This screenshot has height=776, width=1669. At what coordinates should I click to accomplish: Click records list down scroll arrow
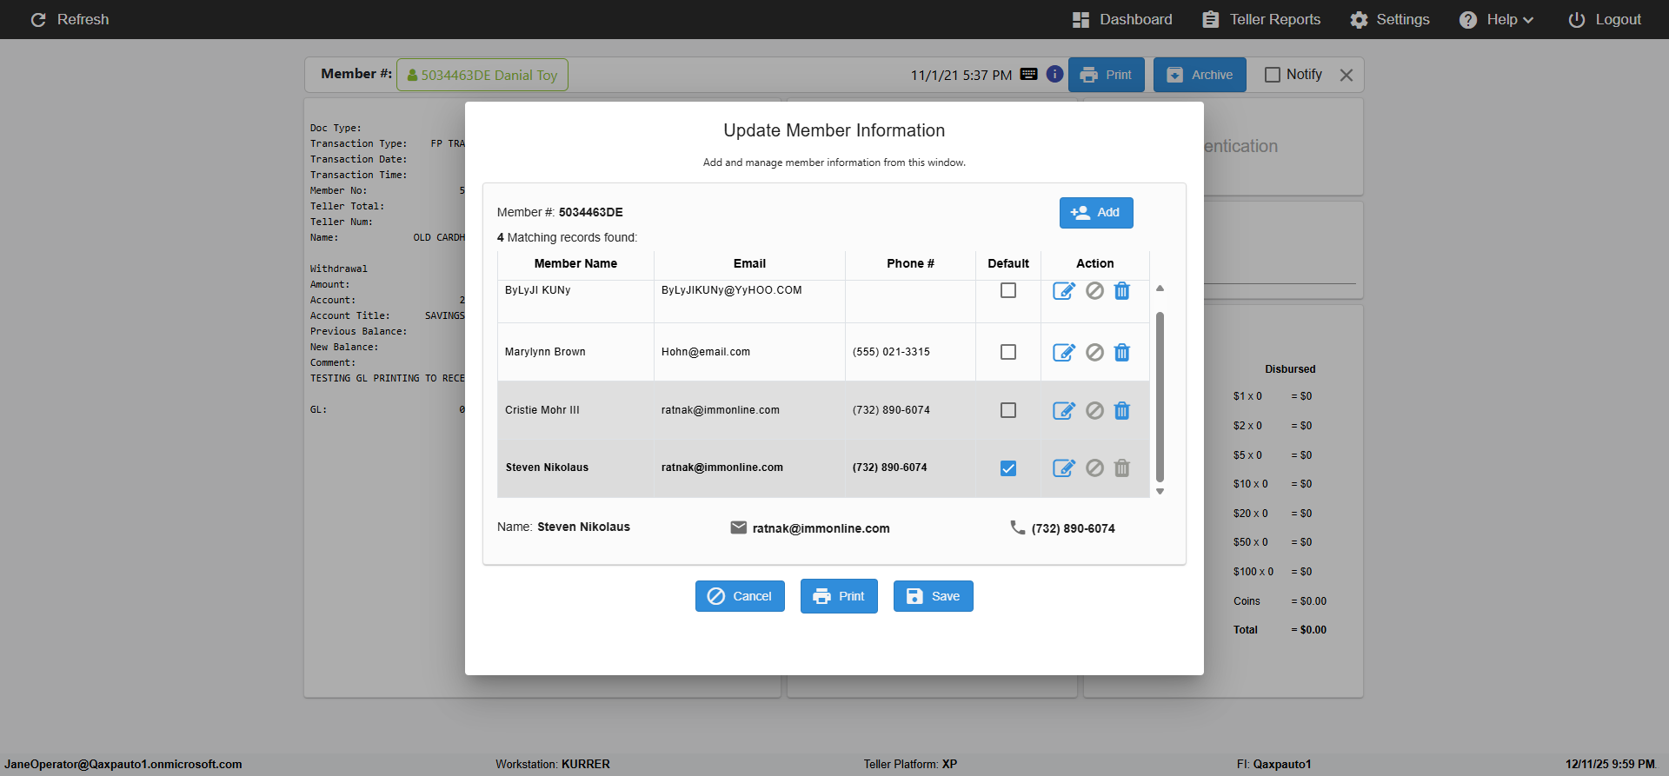pyautogui.click(x=1160, y=491)
